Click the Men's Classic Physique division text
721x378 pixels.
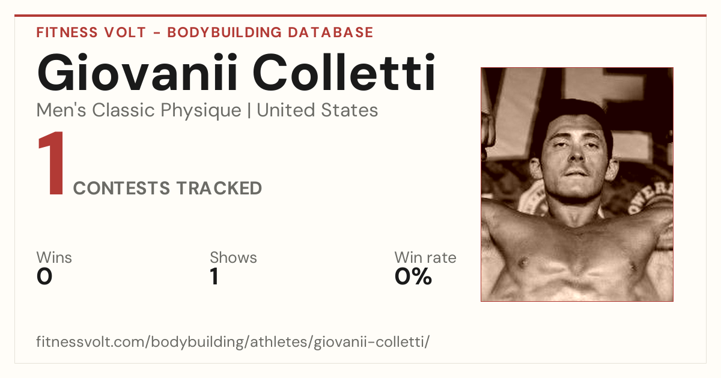point(139,110)
